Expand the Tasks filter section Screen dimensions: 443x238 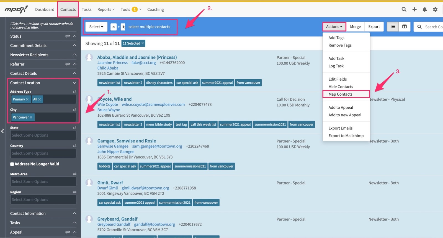(74, 223)
